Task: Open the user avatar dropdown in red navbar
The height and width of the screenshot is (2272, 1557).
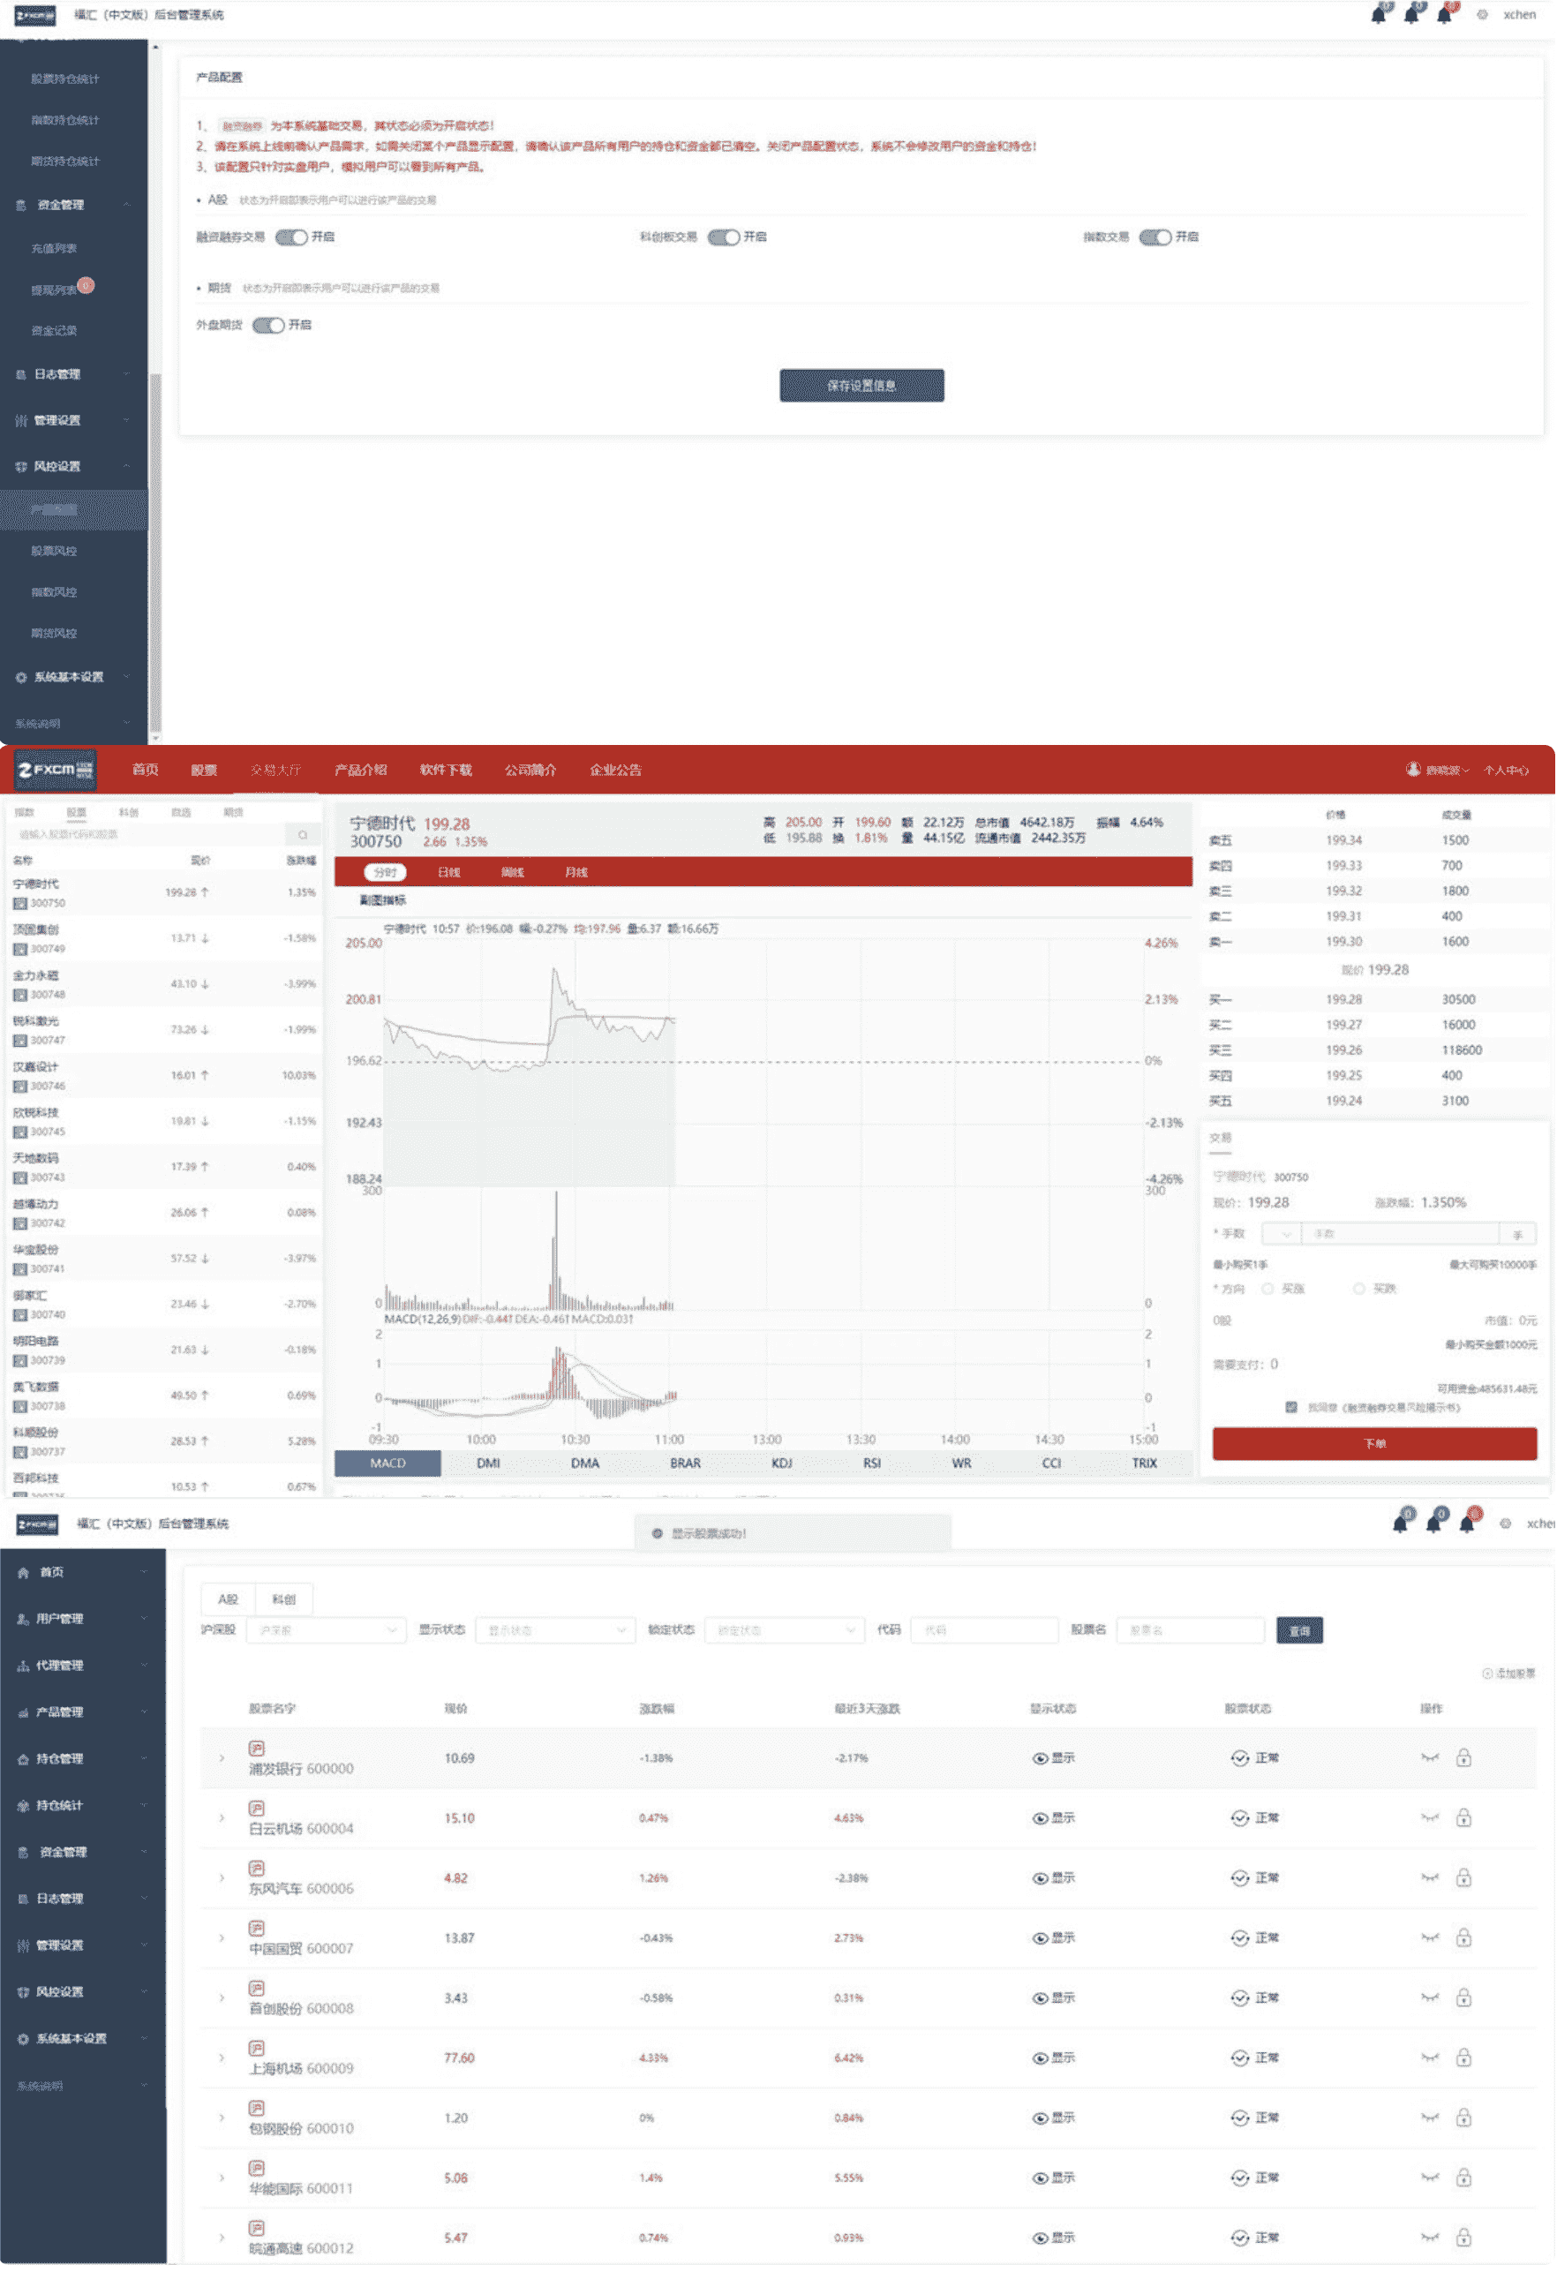Action: tap(1438, 771)
